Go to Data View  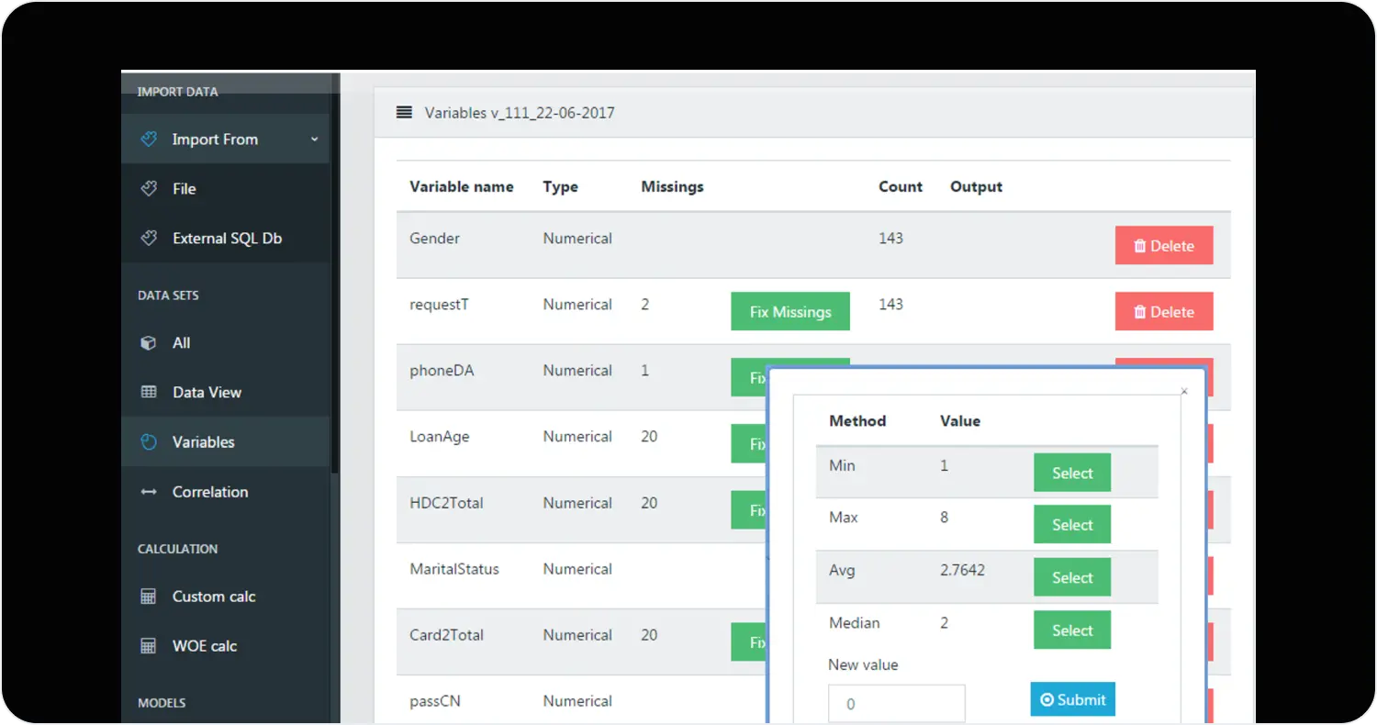point(225,392)
